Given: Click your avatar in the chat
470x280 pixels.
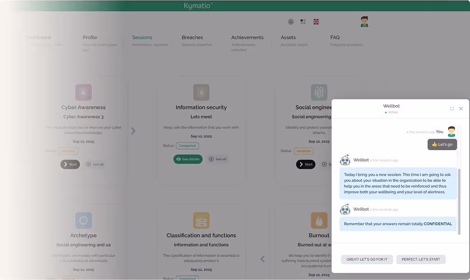Looking at the screenshot, I should pos(451,131).
